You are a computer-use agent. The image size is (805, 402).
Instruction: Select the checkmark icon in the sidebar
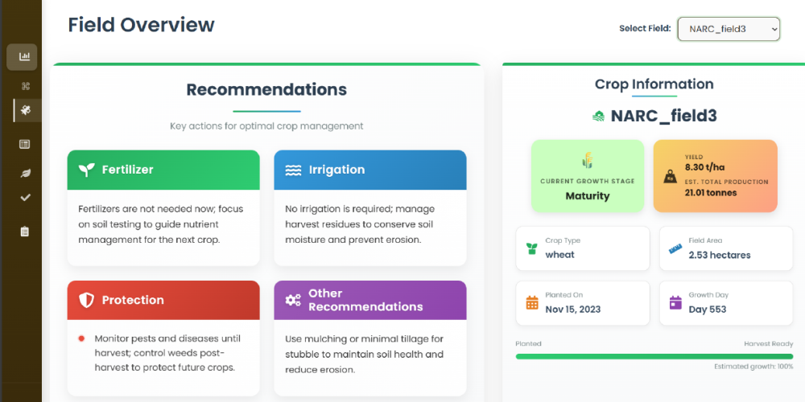pyautogui.click(x=25, y=198)
